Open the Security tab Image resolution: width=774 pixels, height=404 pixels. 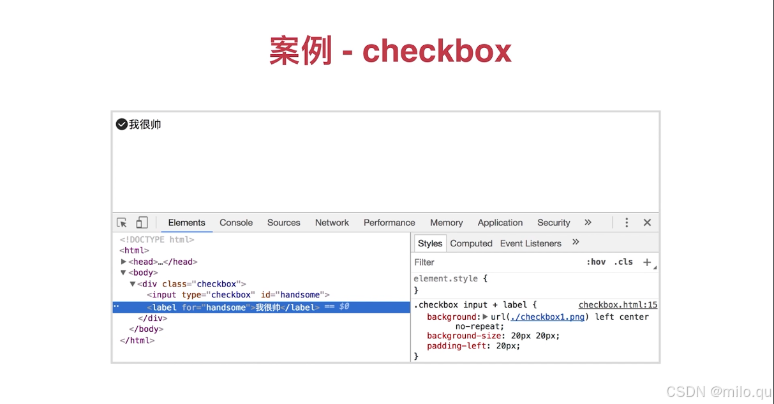553,223
